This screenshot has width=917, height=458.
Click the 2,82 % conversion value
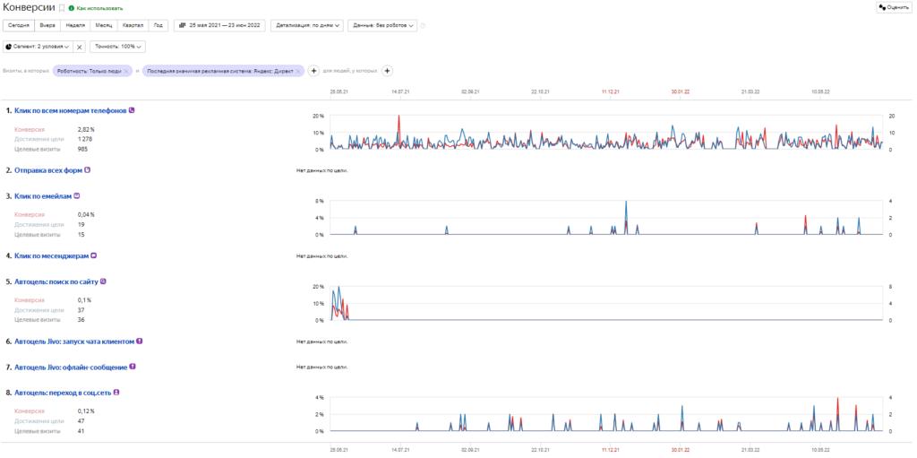coord(86,129)
